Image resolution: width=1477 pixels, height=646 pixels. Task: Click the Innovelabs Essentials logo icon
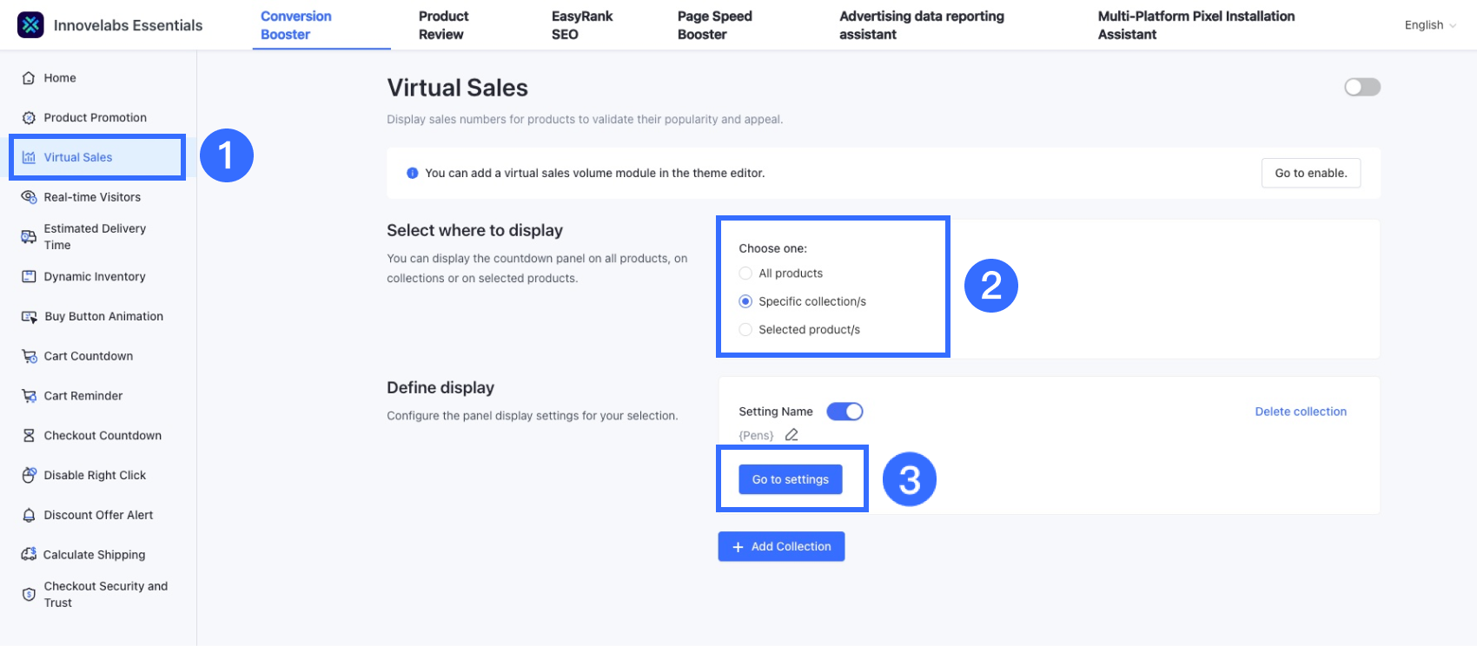tap(30, 25)
